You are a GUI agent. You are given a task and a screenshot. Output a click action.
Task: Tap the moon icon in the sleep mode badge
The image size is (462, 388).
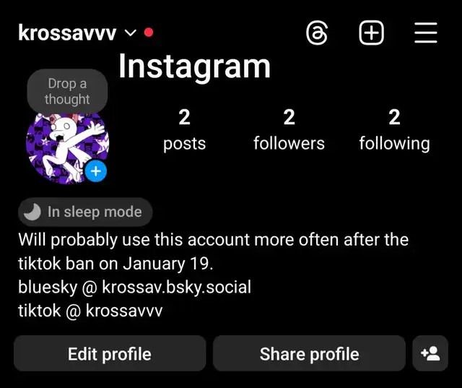coord(32,212)
